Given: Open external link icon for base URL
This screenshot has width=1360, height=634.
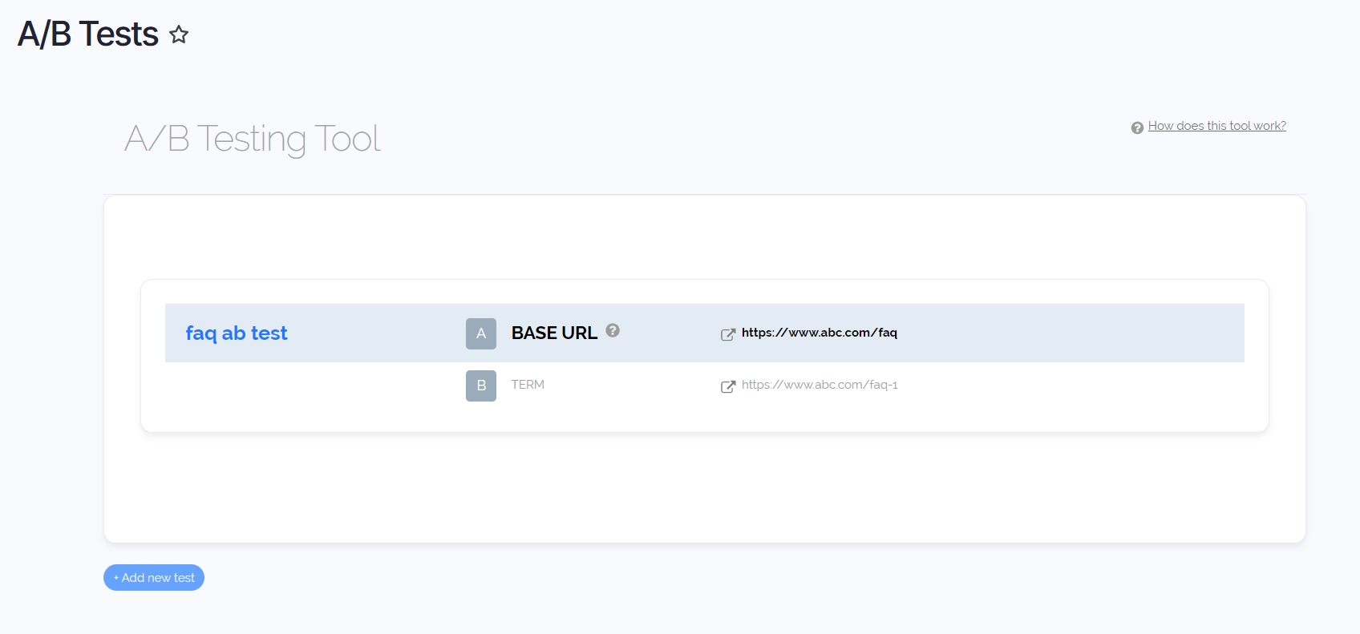Looking at the screenshot, I should 728,334.
